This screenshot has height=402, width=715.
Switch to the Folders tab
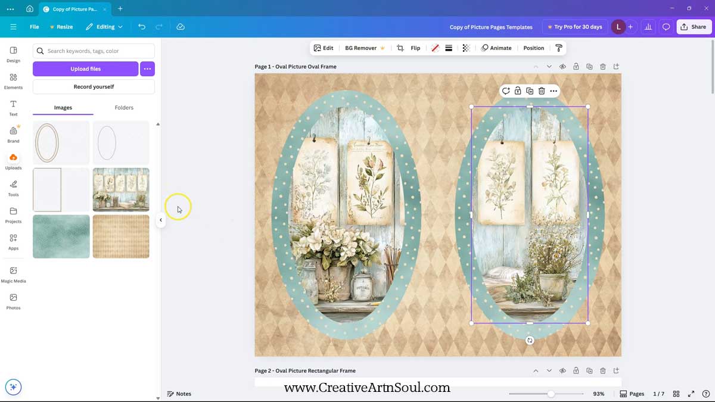(x=124, y=108)
